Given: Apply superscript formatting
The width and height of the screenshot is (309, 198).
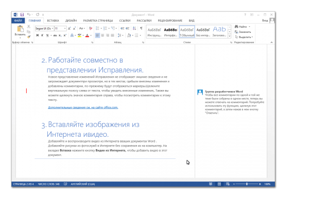Looking at the screenshot, I should tap(65, 35).
